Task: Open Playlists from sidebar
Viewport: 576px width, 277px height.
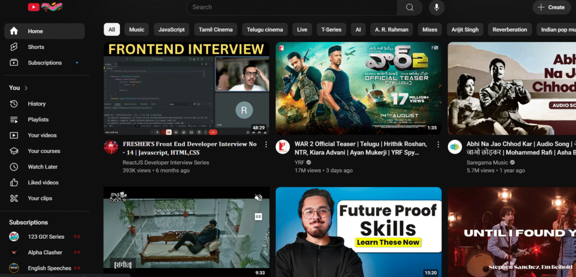Action: click(44, 120)
